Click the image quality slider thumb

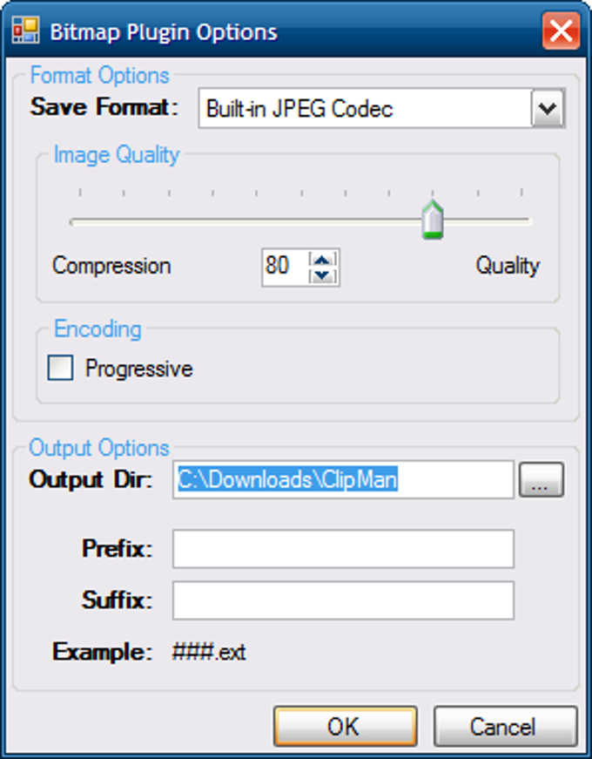click(x=432, y=219)
